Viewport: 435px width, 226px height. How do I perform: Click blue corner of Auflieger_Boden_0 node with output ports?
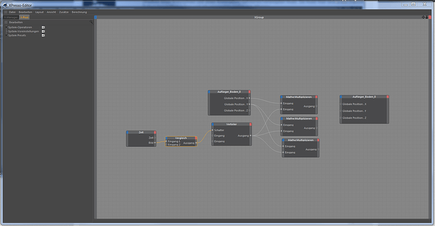pos(209,92)
